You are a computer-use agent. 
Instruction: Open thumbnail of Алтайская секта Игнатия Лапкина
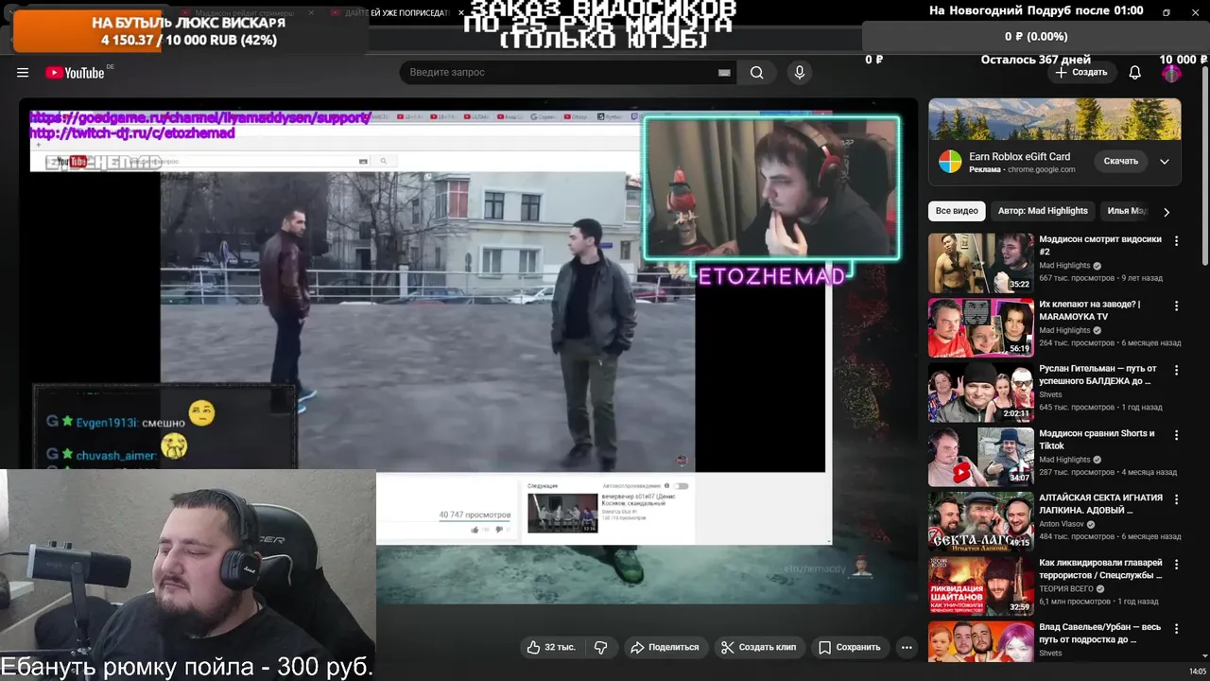tap(981, 521)
